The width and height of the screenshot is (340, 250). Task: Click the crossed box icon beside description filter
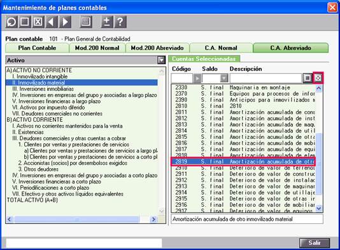[318, 78]
